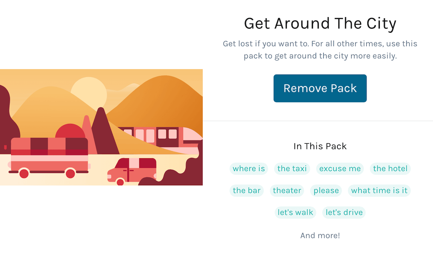Select the 'where is' phrase chip
433x254 pixels.
pyautogui.click(x=249, y=169)
